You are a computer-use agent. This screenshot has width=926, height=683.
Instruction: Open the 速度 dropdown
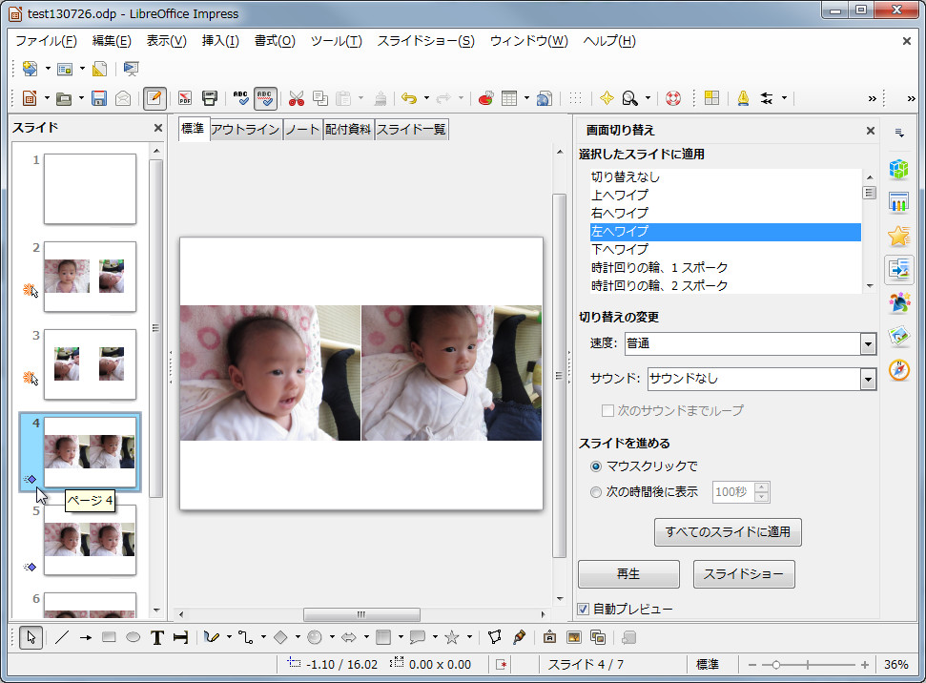tap(866, 344)
